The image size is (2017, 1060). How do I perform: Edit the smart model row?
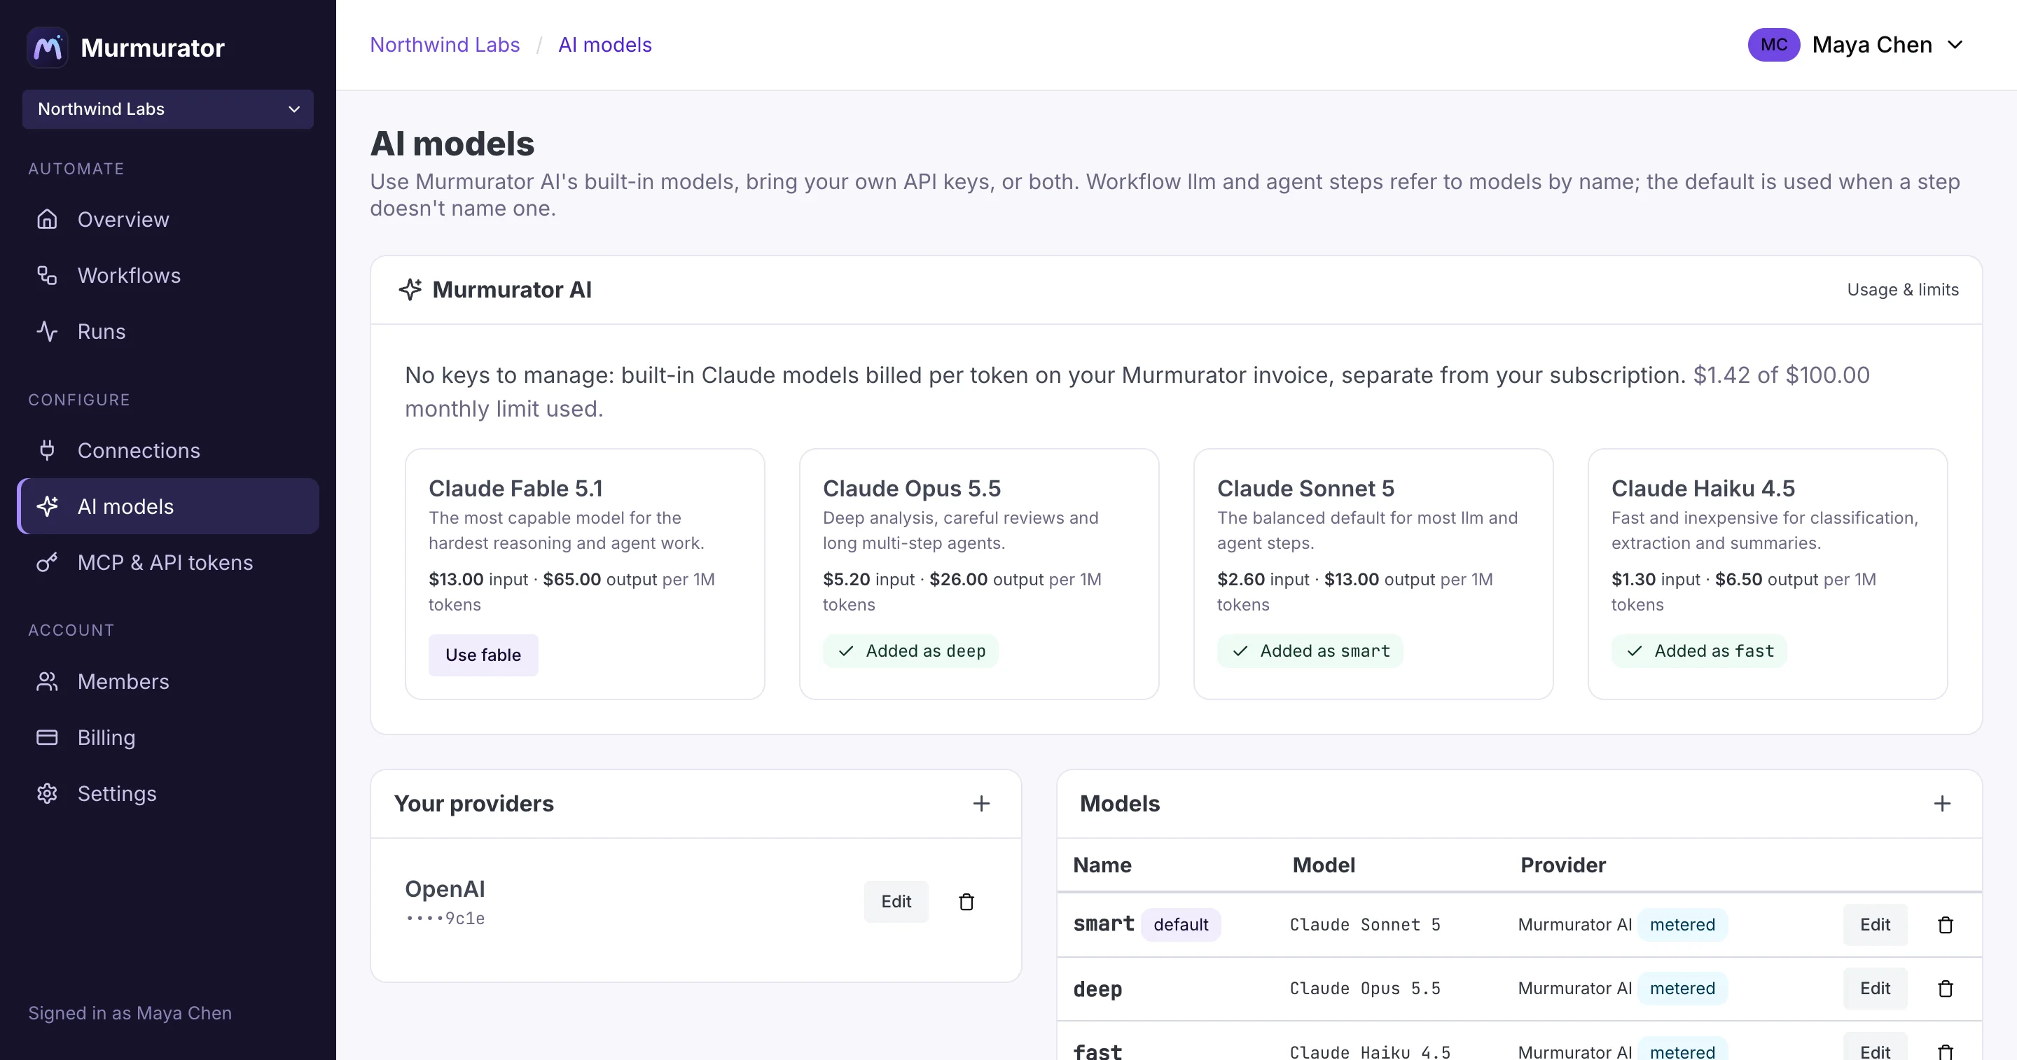click(x=1875, y=925)
